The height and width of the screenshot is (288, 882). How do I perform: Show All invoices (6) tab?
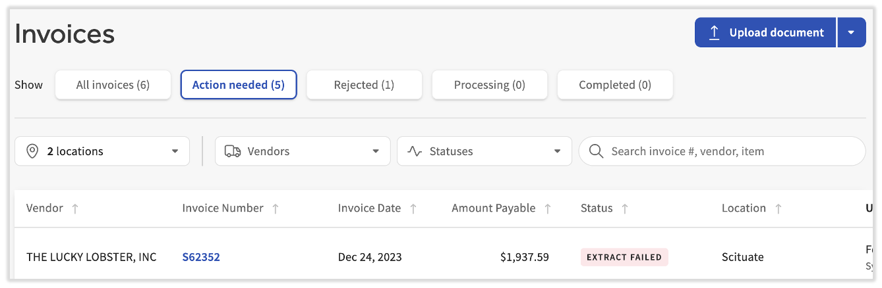click(113, 85)
